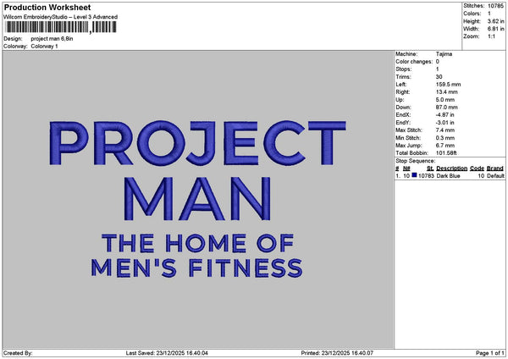Select the "Wilcom EmbroideryStudio – Level 3 Advanced" line
The image size is (508, 359).
click(x=61, y=17)
